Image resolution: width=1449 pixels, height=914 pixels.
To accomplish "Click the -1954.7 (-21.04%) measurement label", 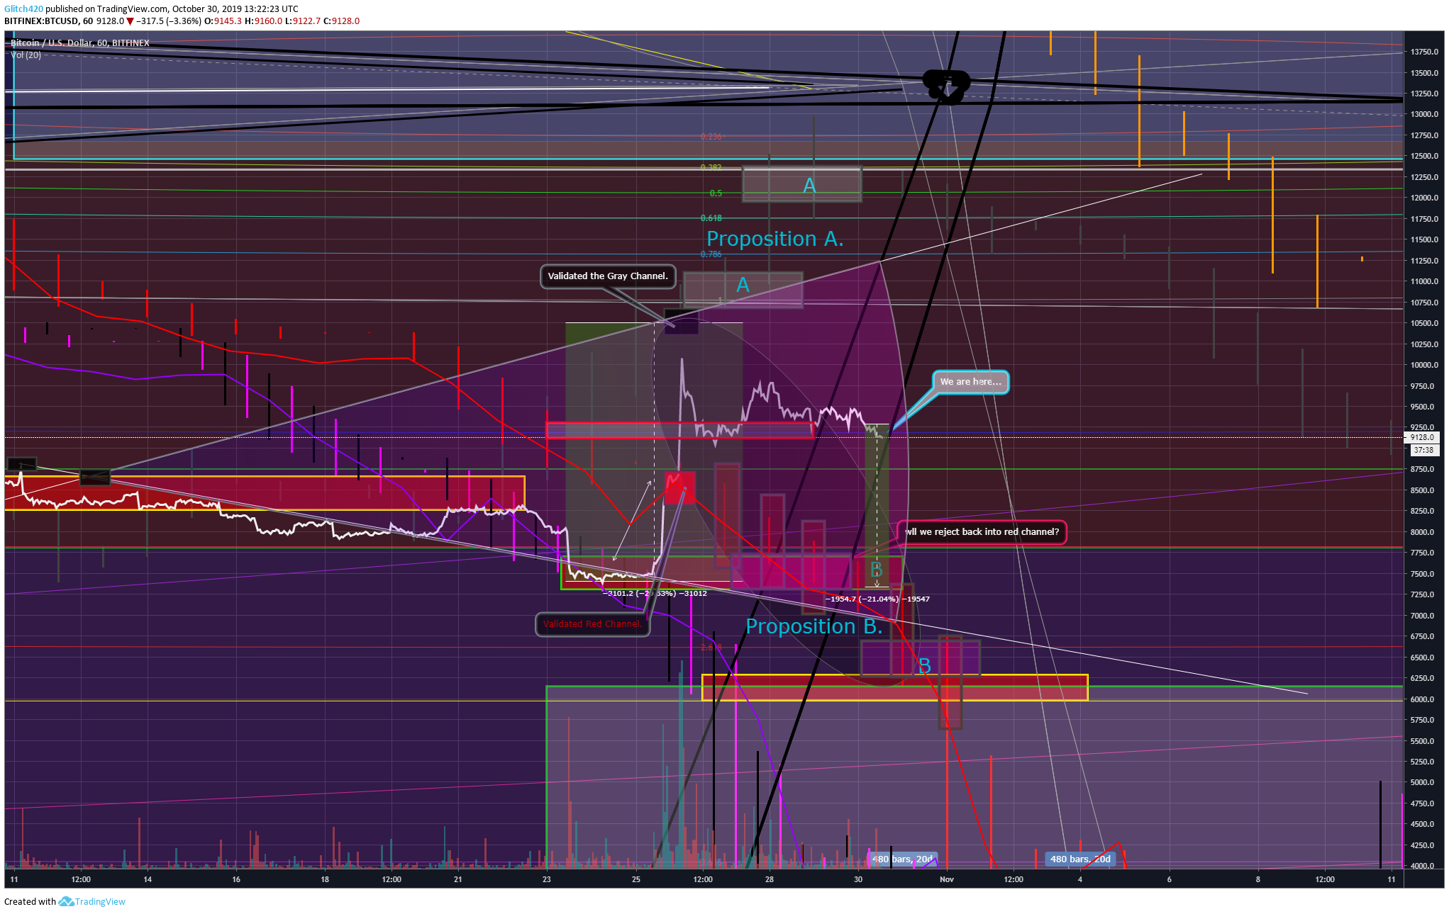I will pyautogui.click(x=877, y=599).
